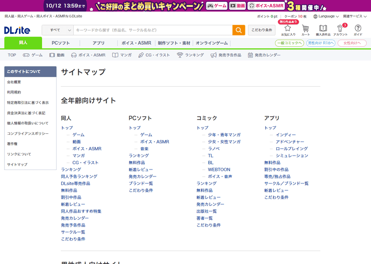Image resolution: width=371 pixels, height=264 pixels.
Task: Open アドベンチャー link under アプリ
Action: (290, 142)
